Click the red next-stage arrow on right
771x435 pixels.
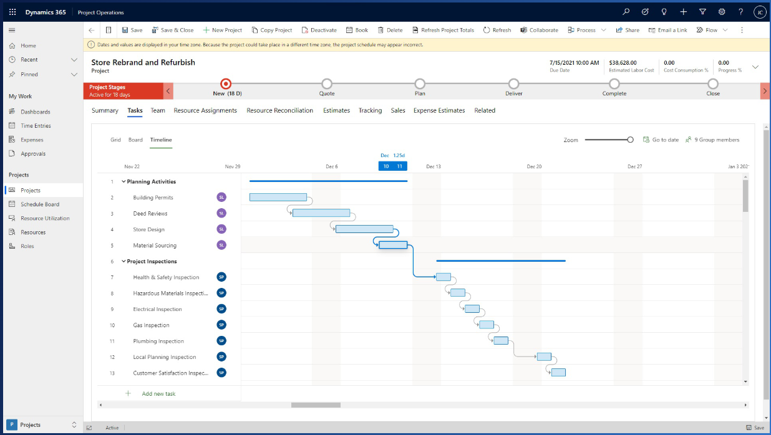point(765,91)
